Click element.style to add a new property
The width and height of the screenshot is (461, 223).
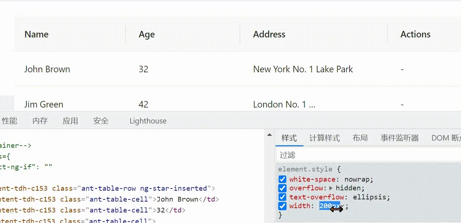[x=305, y=169]
